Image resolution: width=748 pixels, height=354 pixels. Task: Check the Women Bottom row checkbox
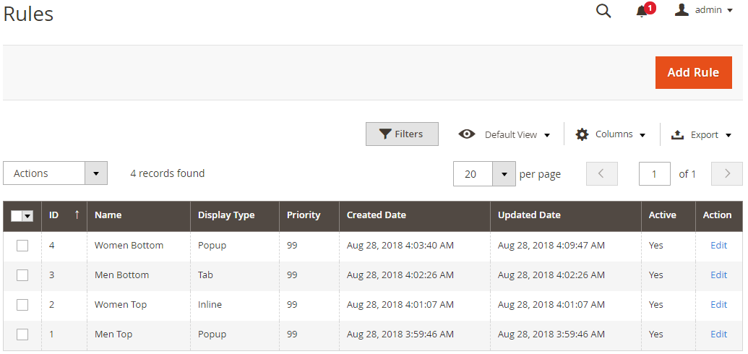(22, 246)
